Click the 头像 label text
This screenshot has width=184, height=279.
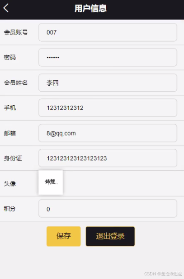[10, 183]
